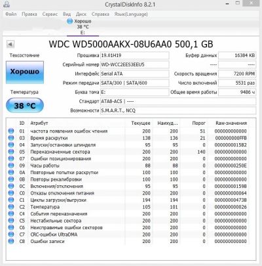Open the Правка menu

pyautogui.click(x=29, y=14)
